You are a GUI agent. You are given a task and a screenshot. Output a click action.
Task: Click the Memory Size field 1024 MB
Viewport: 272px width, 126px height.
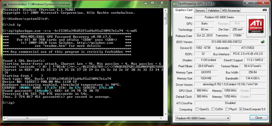tap(206, 78)
